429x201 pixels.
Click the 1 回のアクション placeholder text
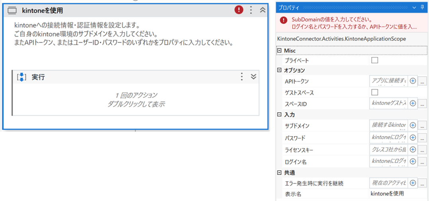click(136, 95)
